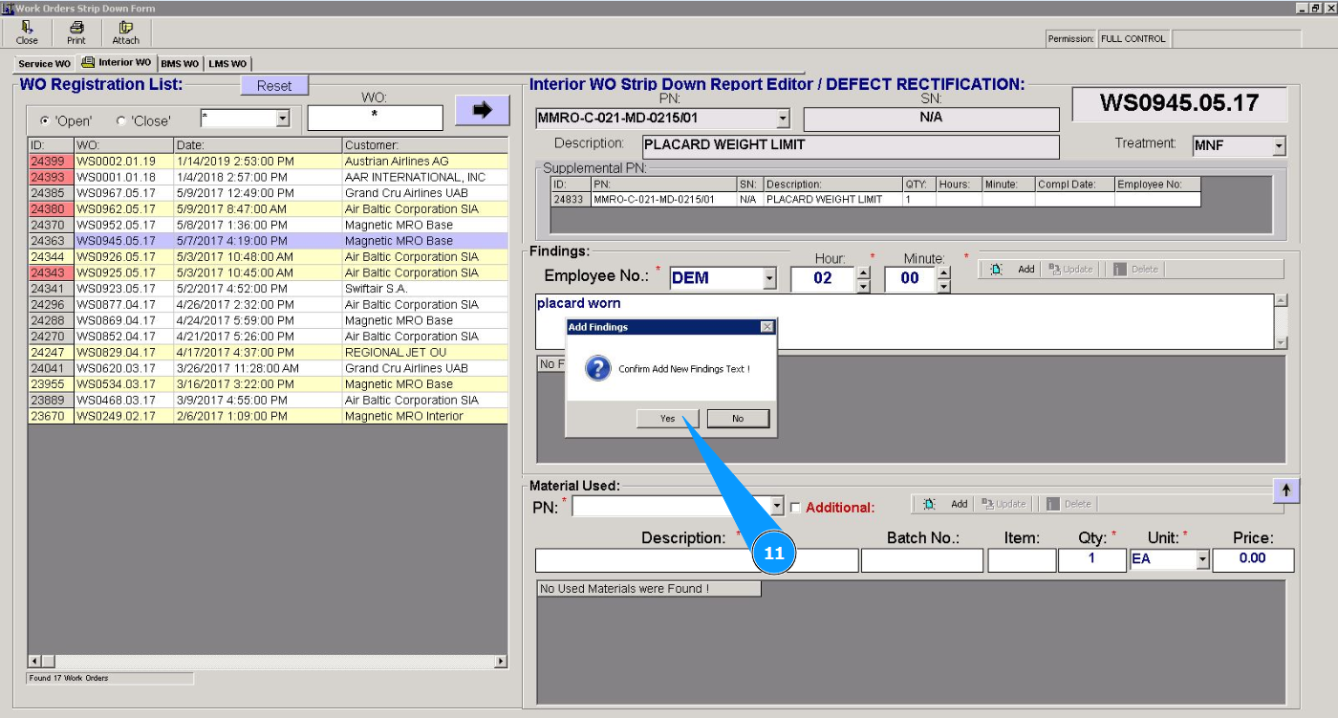Image resolution: width=1338 pixels, height=718 pixels.
Task: Open the Unit EA dropdown
Action: pos(1202,560)
